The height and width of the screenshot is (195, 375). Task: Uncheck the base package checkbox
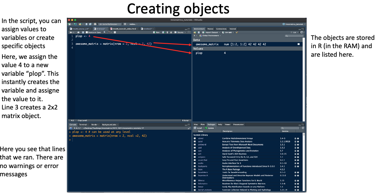(195, 169)
